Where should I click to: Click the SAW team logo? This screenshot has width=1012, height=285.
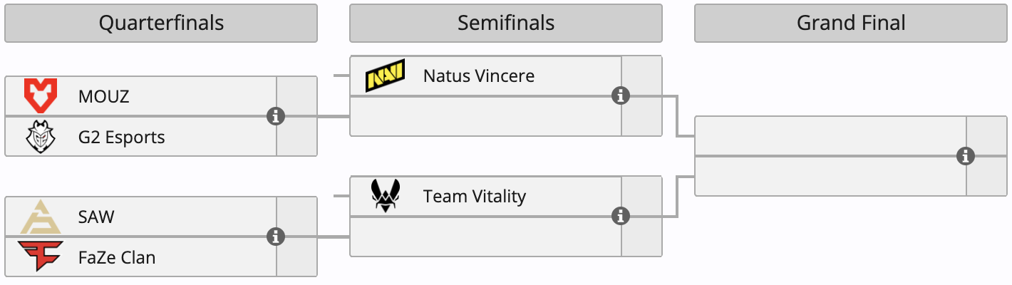coord(41,217)
